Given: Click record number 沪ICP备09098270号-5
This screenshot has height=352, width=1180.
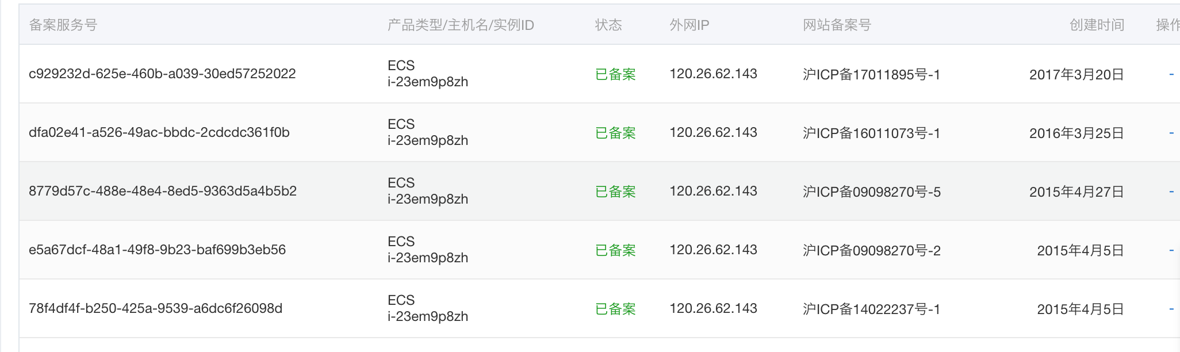Looking at the screenshot, I should click(872, 192).
